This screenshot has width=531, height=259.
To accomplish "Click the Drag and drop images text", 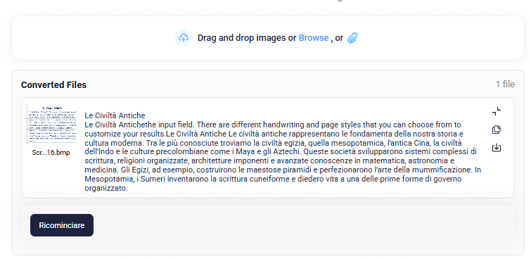I will [x=242, y=37].
